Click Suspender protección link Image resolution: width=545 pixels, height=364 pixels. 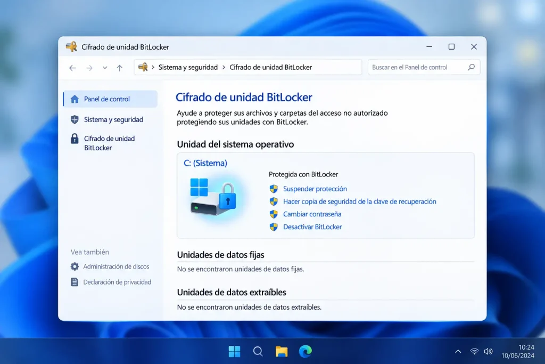[315, 189]
